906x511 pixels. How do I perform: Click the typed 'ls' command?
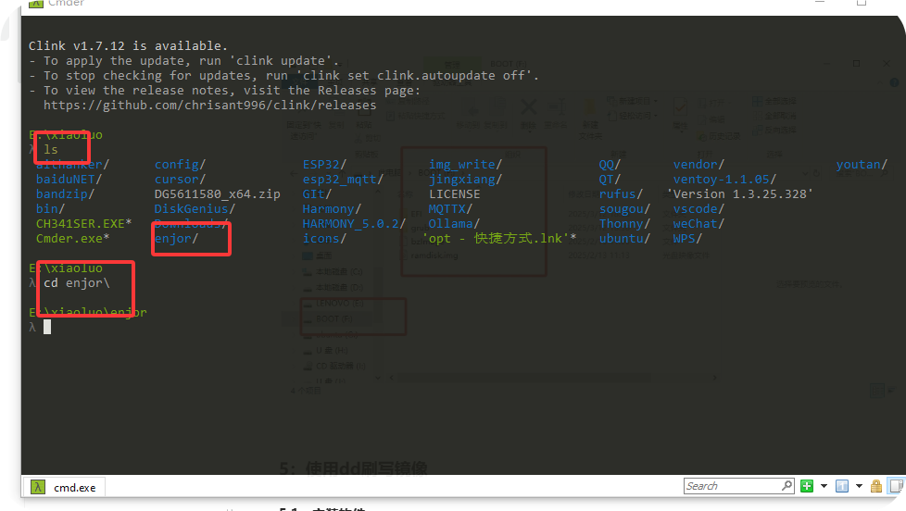point(51,150)
